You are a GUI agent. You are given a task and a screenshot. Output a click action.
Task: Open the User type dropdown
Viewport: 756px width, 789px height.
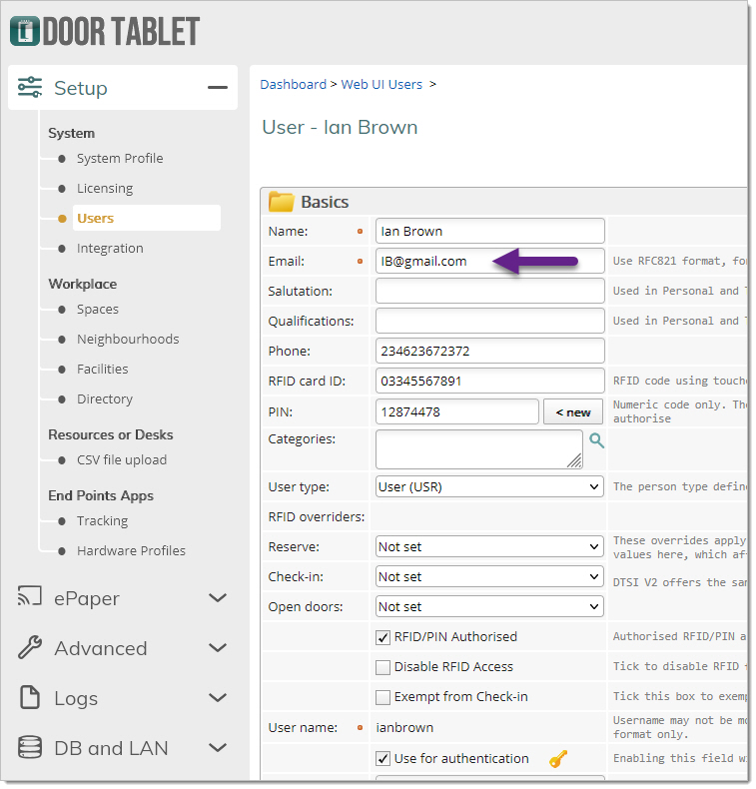click(489, 487)
